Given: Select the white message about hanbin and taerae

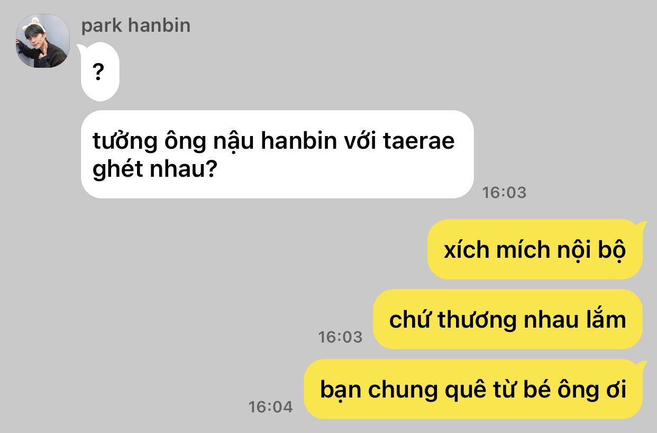Looking at the screenshot, I should click(x=277, y=154).
